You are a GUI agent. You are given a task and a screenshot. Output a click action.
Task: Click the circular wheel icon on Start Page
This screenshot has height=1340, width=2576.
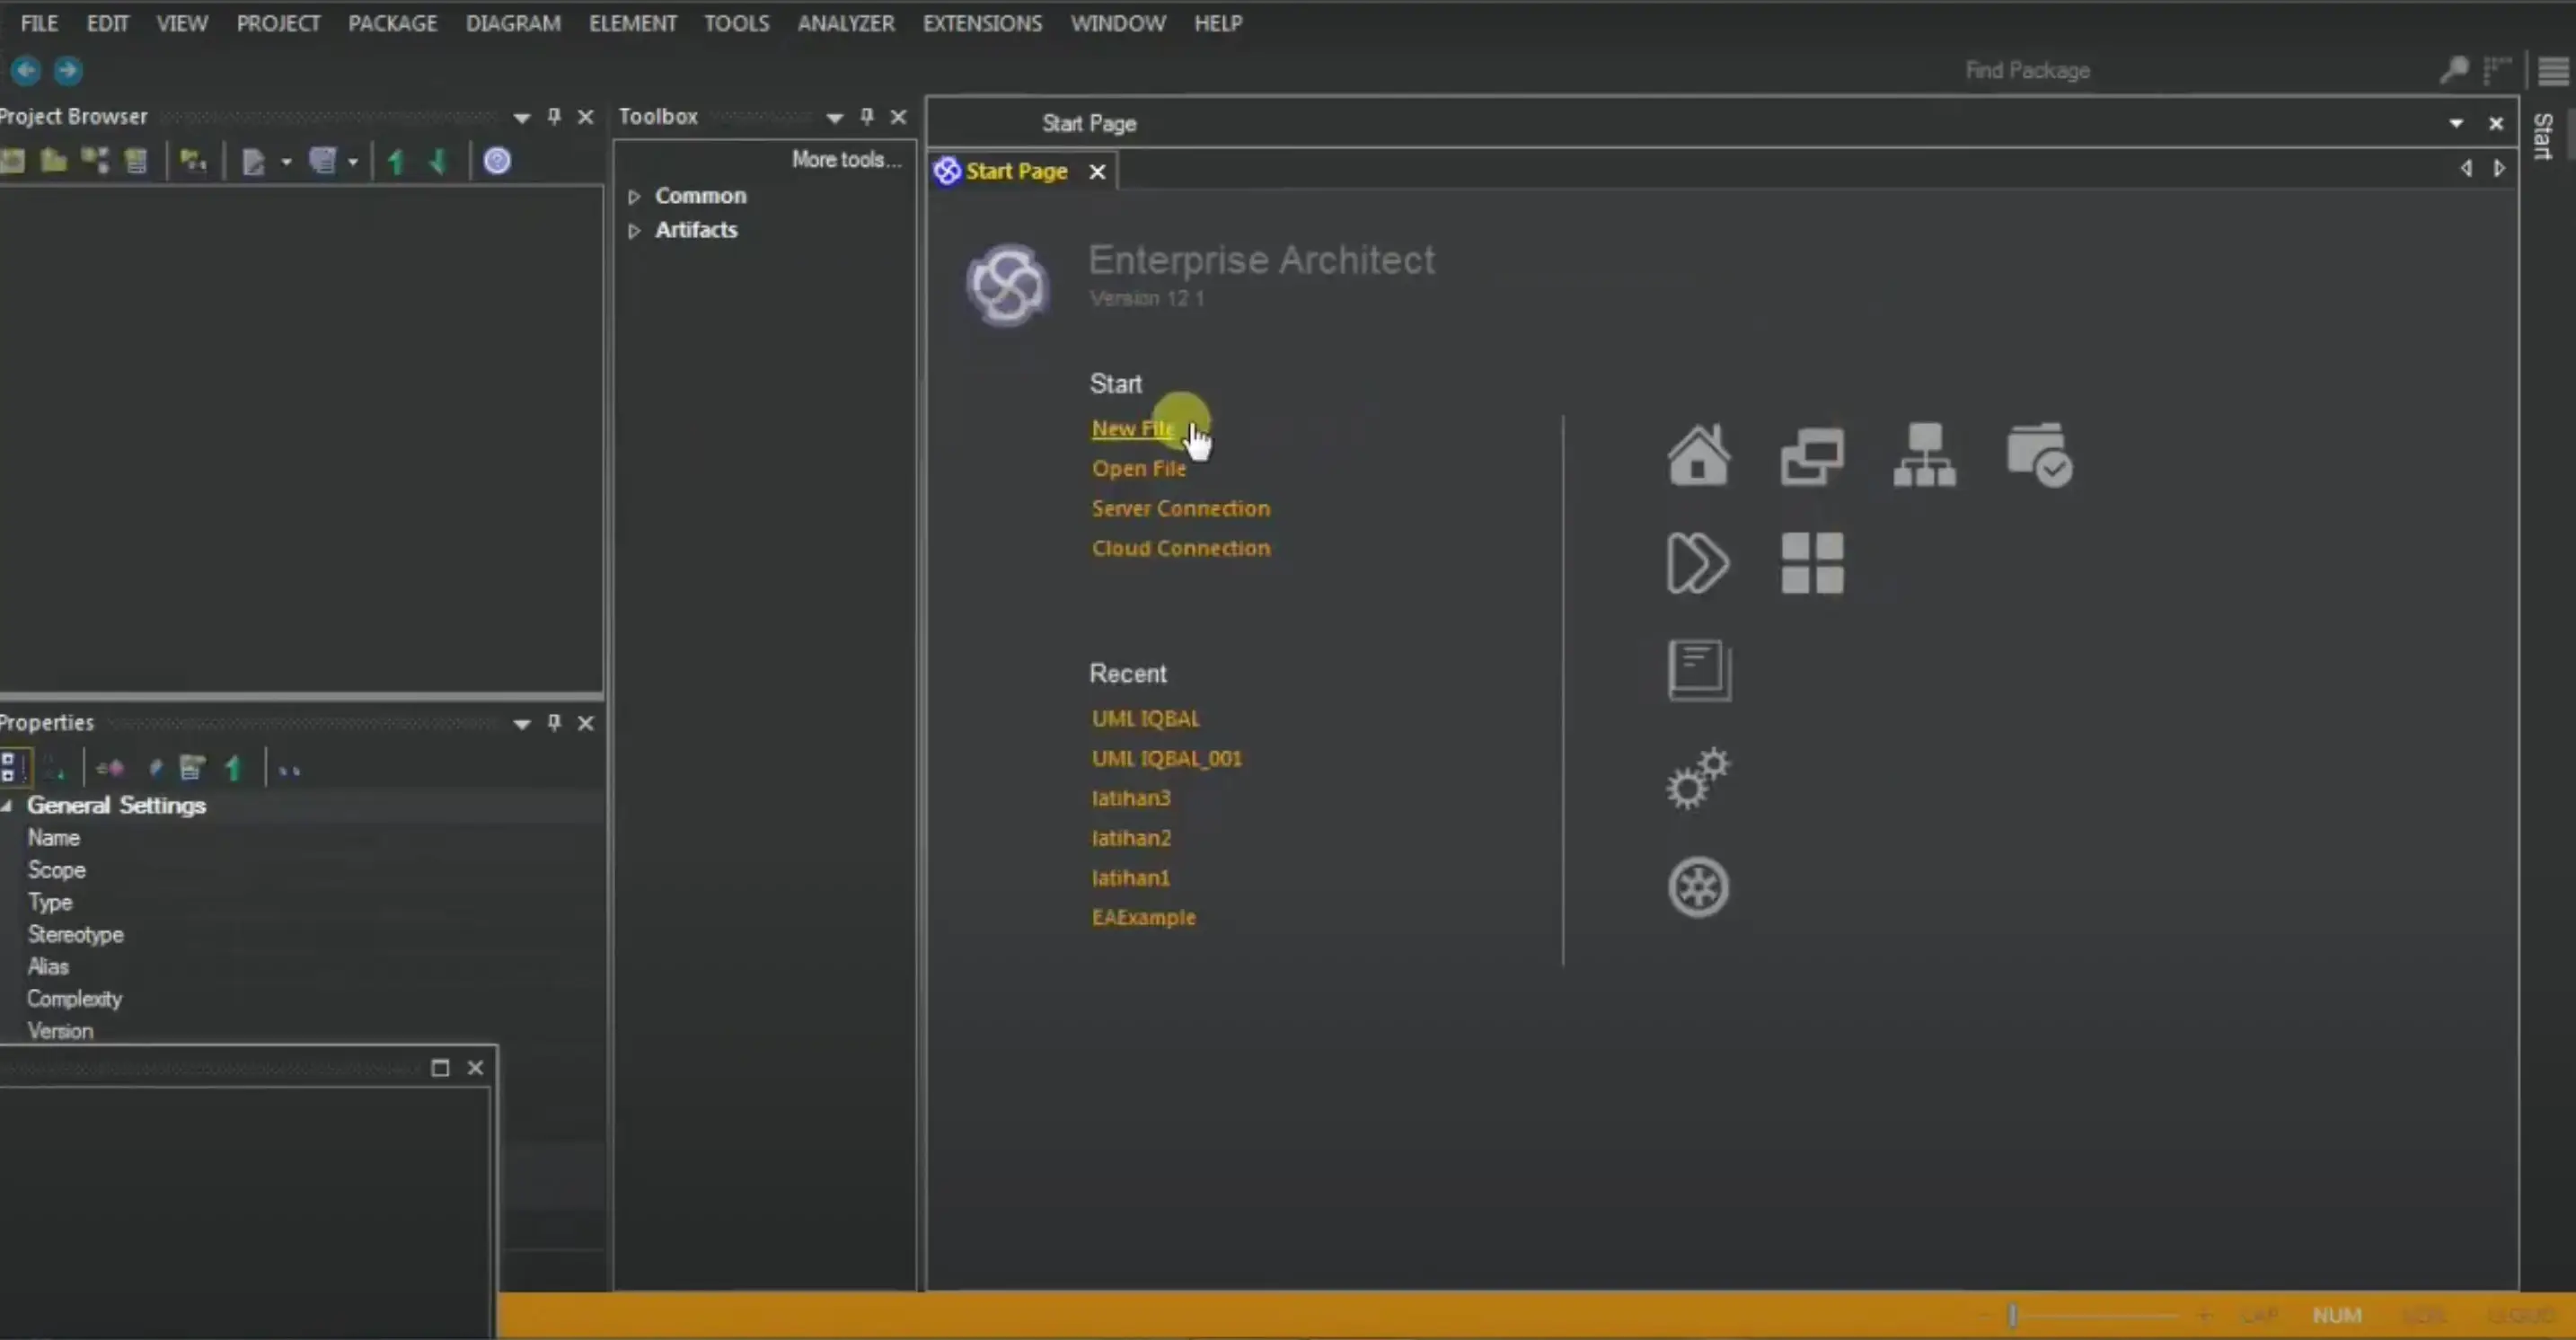1698,887
